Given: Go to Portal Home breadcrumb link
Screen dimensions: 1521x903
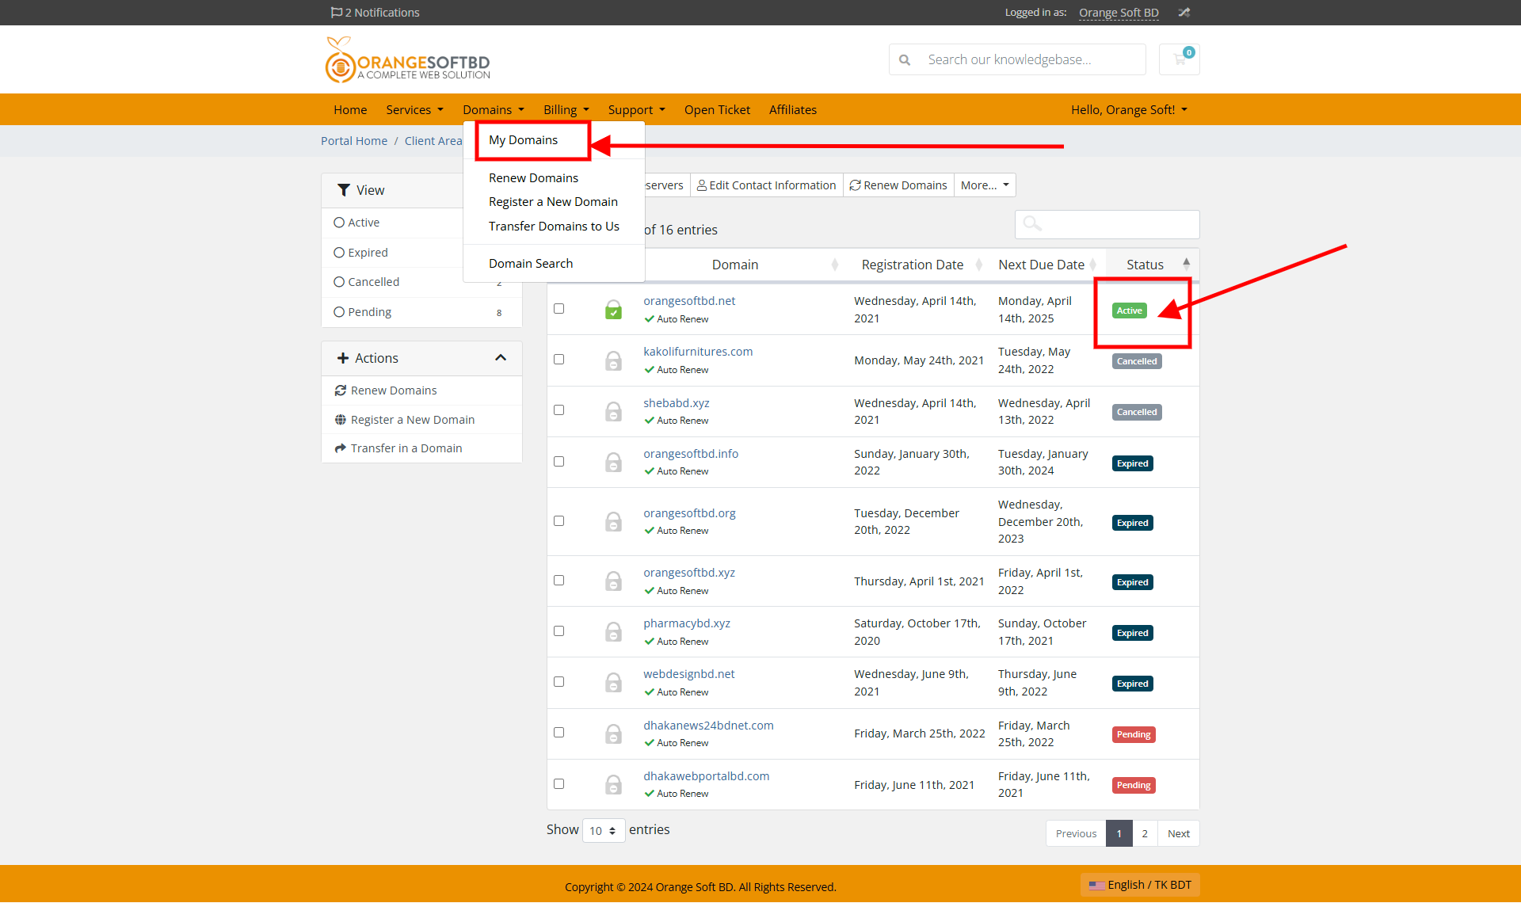Looking at the screenshot, I should (353, 140).
